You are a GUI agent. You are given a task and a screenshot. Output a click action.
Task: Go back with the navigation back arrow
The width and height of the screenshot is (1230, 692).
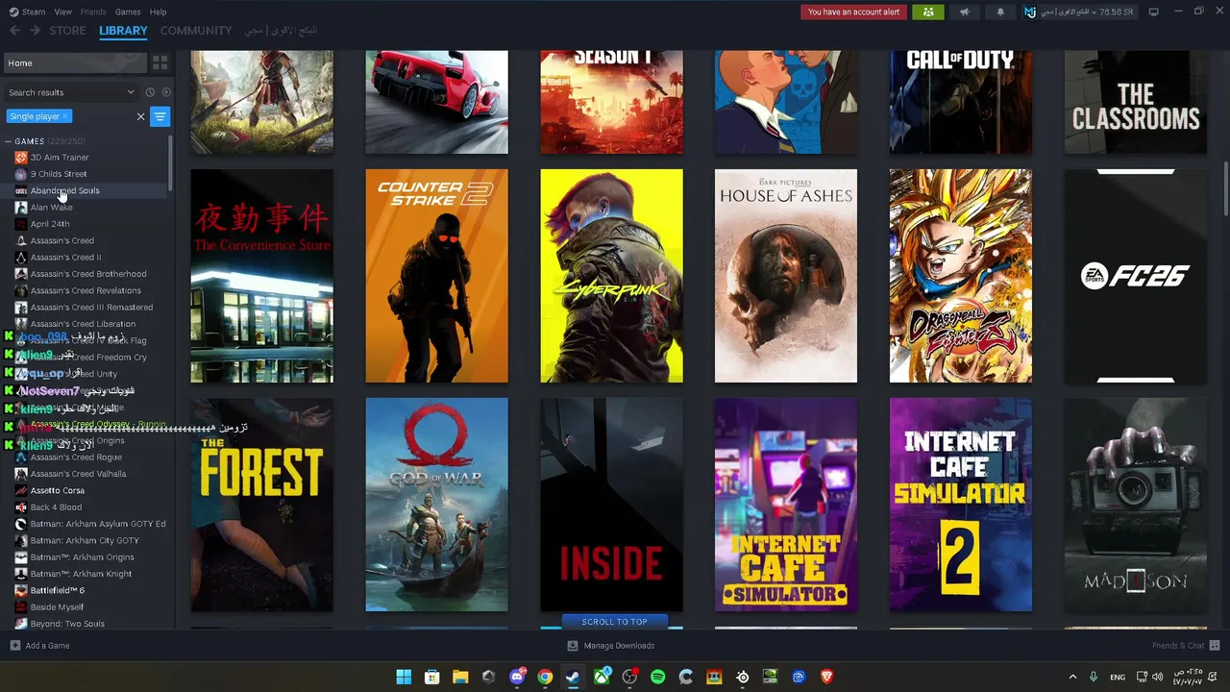click(x=14, y=31)
